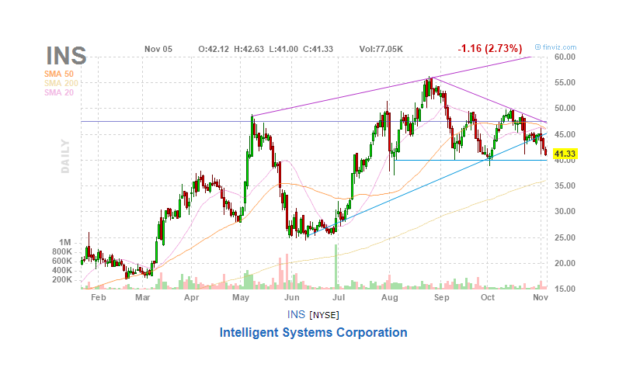The height and width of the screenshot is (381, 619).
Task: Click the Feb month label on time axis
Action: pos(99,297)
